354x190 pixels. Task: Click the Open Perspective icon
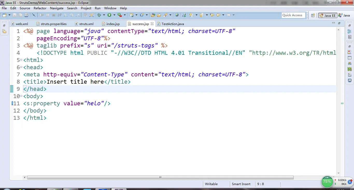pos(313,15)
